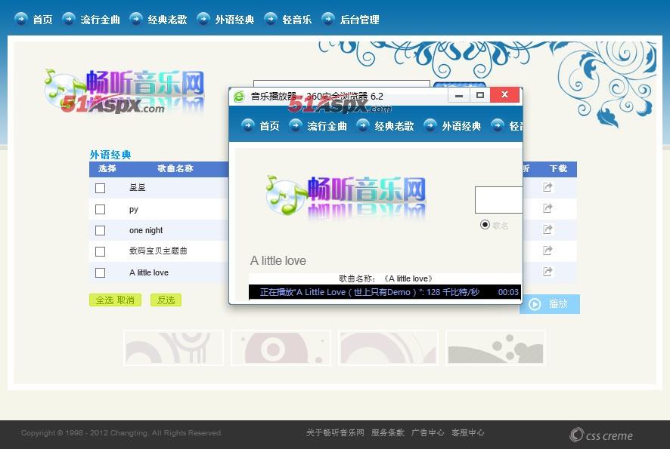Click the third banner thumbnail with arcs
Screen dimensions: 670x449
click(x=388, y=348)
